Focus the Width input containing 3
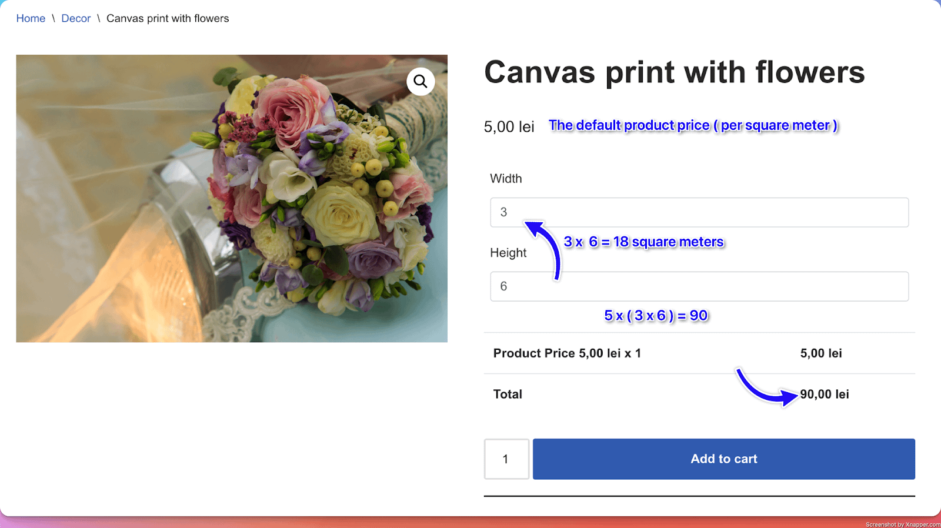Screen dimensions: 941x528 [699, 212]
